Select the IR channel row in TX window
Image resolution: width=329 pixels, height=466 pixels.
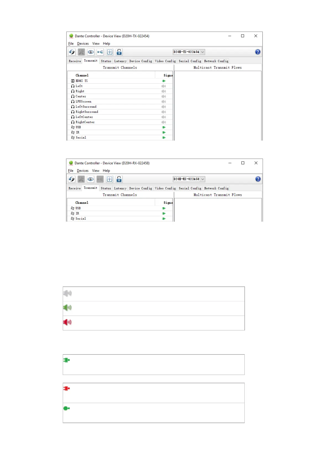(120, 132)
